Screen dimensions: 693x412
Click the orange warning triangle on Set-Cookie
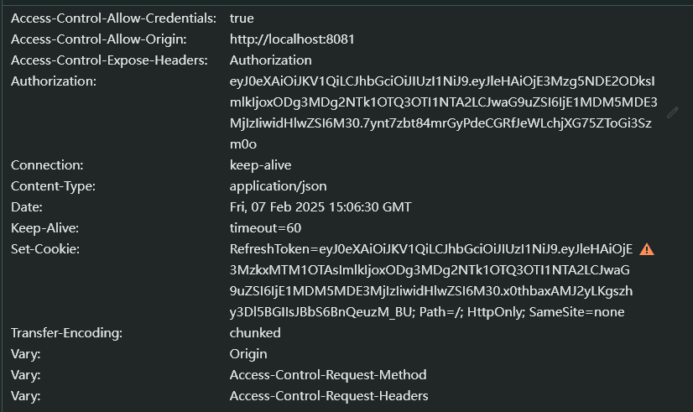point(647,249)
